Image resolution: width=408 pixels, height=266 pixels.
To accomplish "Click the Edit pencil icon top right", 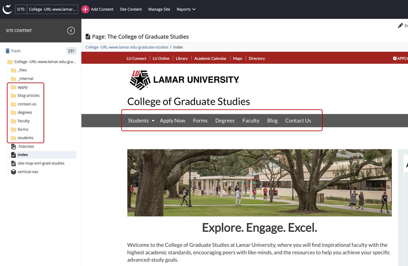I will [401, 25].
